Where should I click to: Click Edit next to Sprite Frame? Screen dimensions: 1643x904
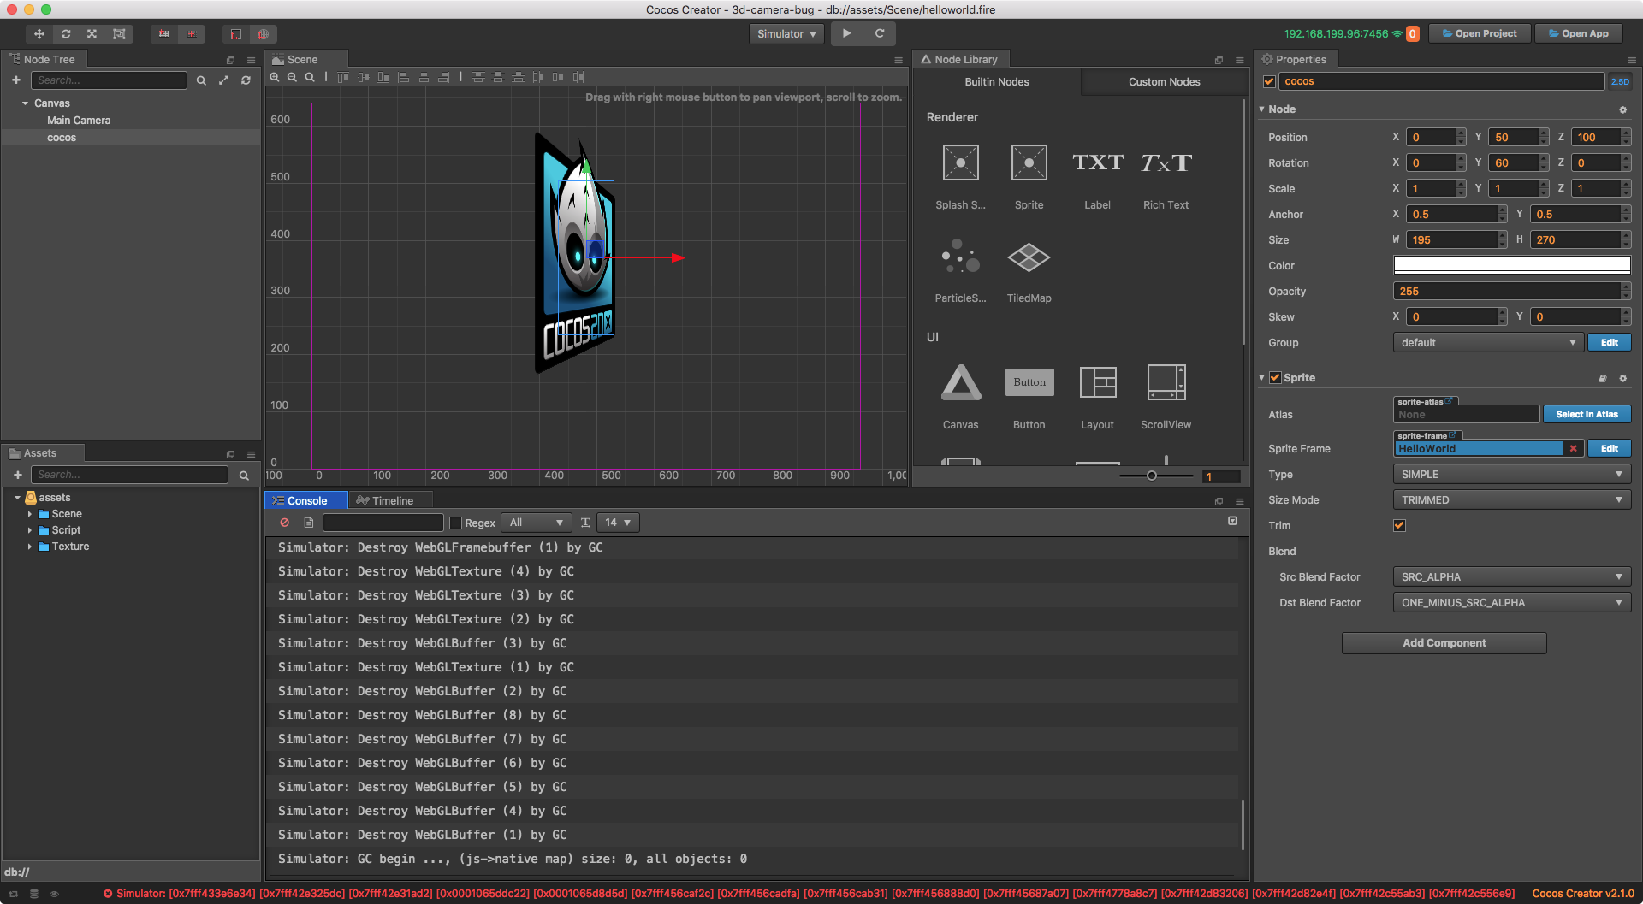coord(1610,448)
